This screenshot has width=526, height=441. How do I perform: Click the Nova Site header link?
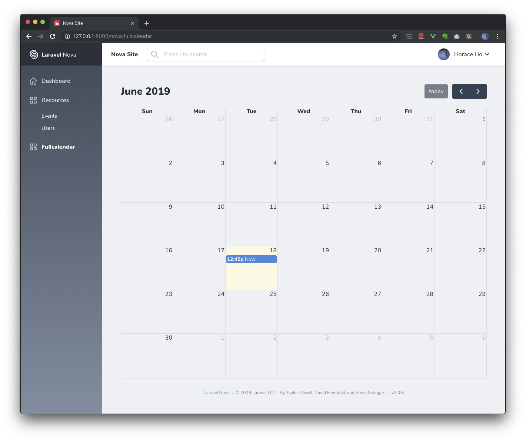click(124, 54)
